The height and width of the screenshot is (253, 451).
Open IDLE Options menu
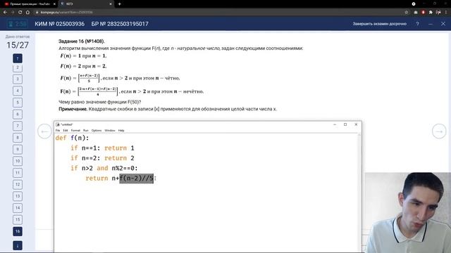(x=97, y=131)
